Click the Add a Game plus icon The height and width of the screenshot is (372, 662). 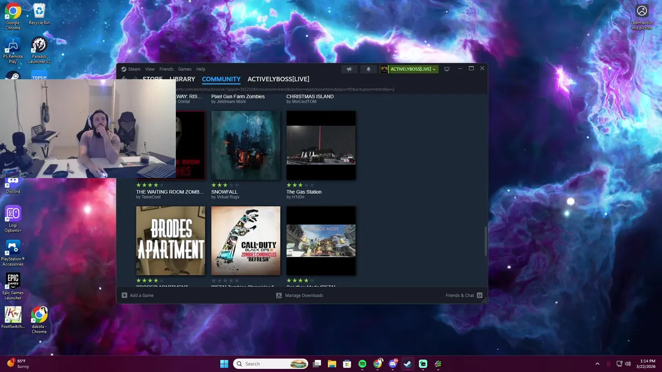(x=124, y=296)
